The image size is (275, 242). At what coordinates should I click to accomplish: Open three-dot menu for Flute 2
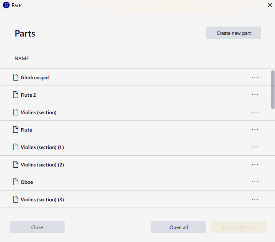click(255, 95)
